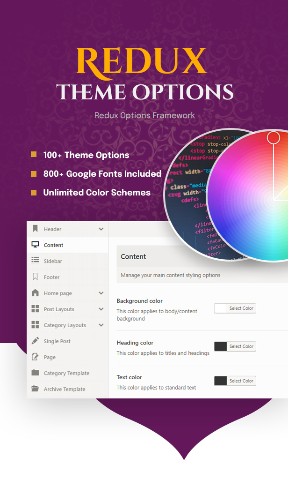
Task: Click the dark Heading color swatch
Action: [221, 346]
